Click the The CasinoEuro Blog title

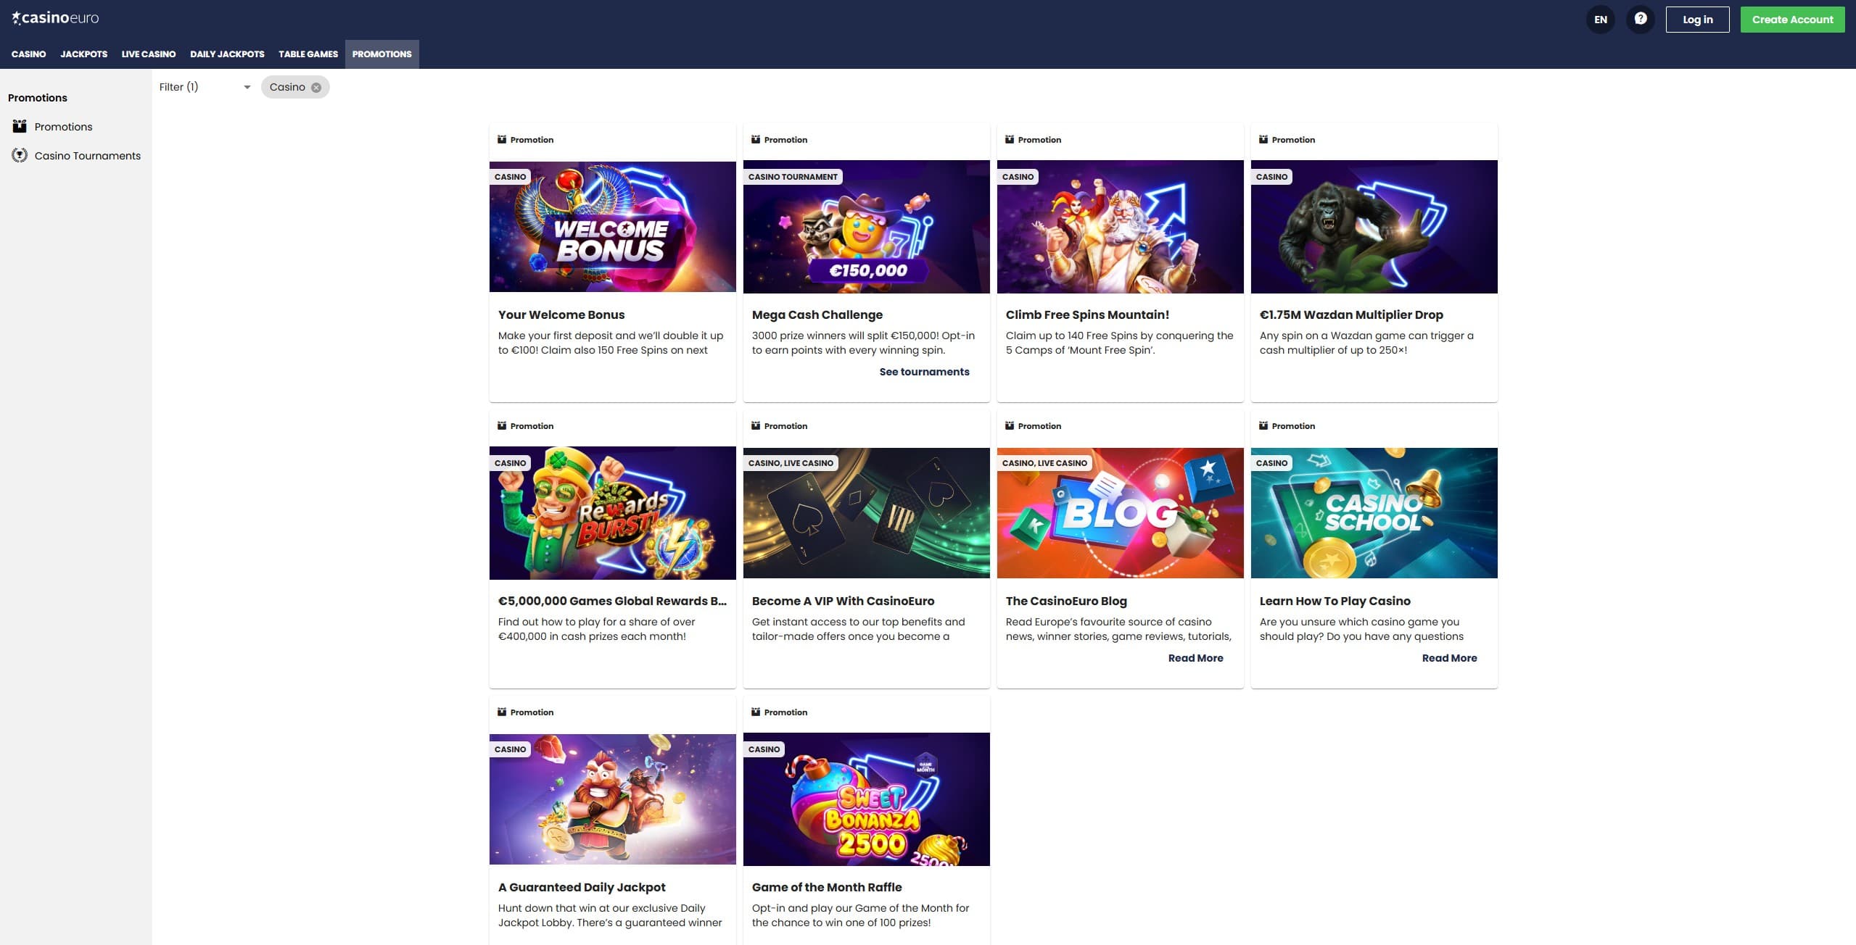[1066, 601]
